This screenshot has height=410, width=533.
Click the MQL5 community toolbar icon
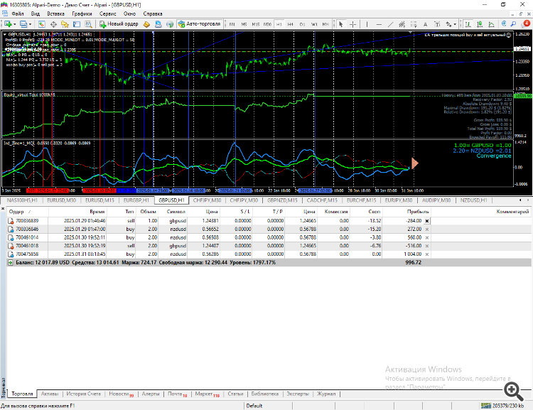click(158, 24)
